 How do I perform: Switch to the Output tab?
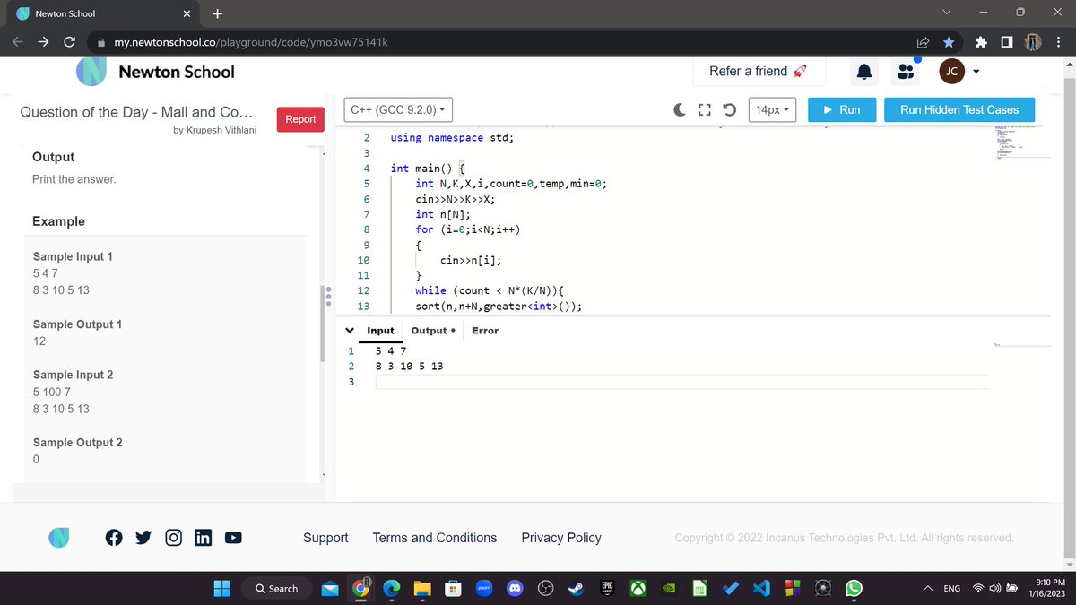coord(432,331)
